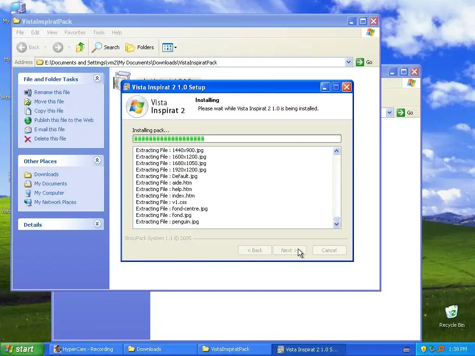475x356 pixels.
Task: Open the File menu
Action: tap(20, 32)
